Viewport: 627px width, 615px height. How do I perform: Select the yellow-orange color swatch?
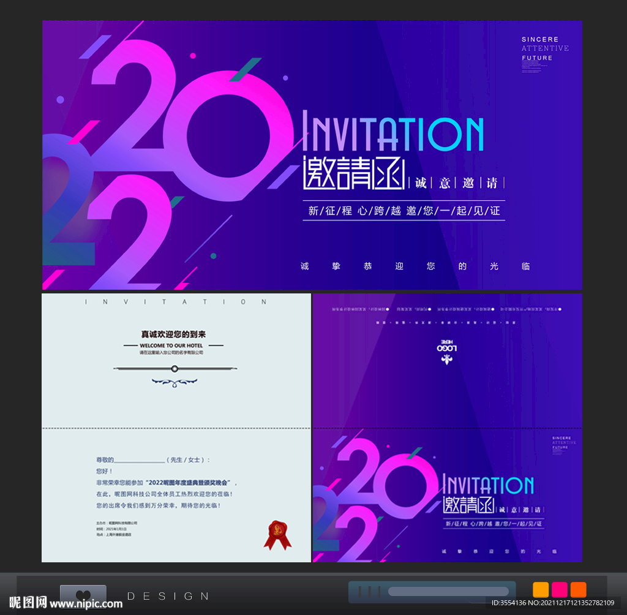[x=541, y=590]
